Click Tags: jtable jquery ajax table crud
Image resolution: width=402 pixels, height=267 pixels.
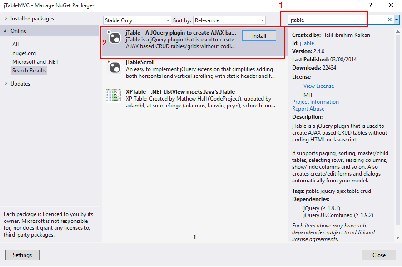[332, 191]
